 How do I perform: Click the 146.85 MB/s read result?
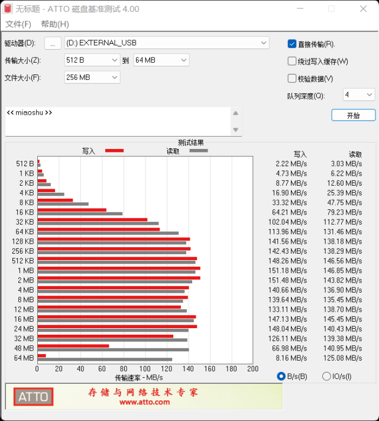[343, 271]
